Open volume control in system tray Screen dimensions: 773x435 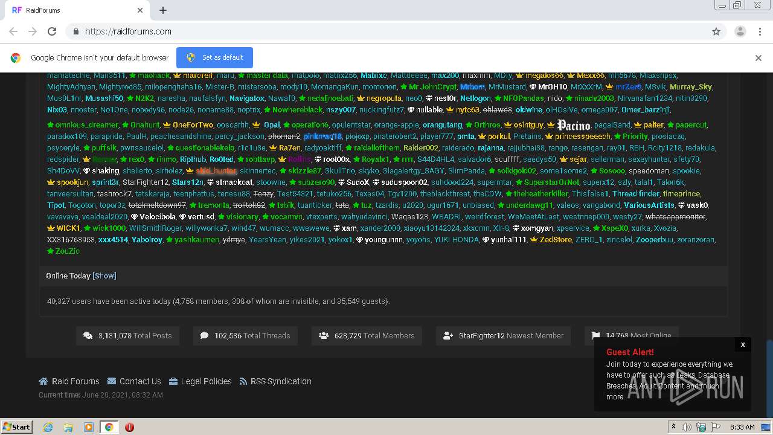687,427
